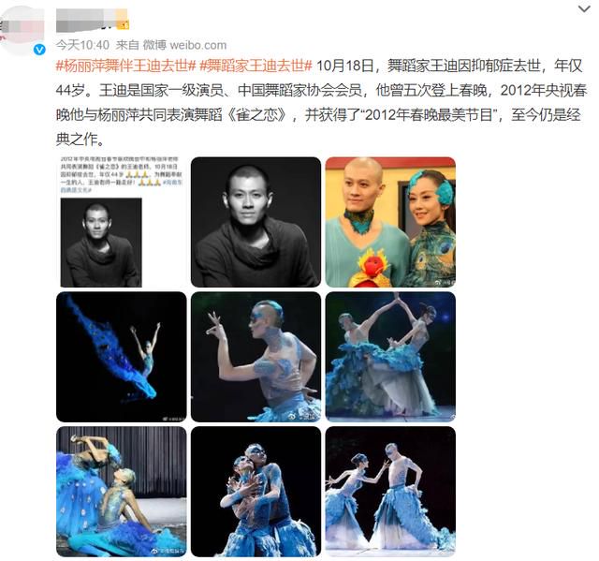Open the black-and-white portrait photo
The height and width of the screenshot is (561, 599).
tap(256, 222)
